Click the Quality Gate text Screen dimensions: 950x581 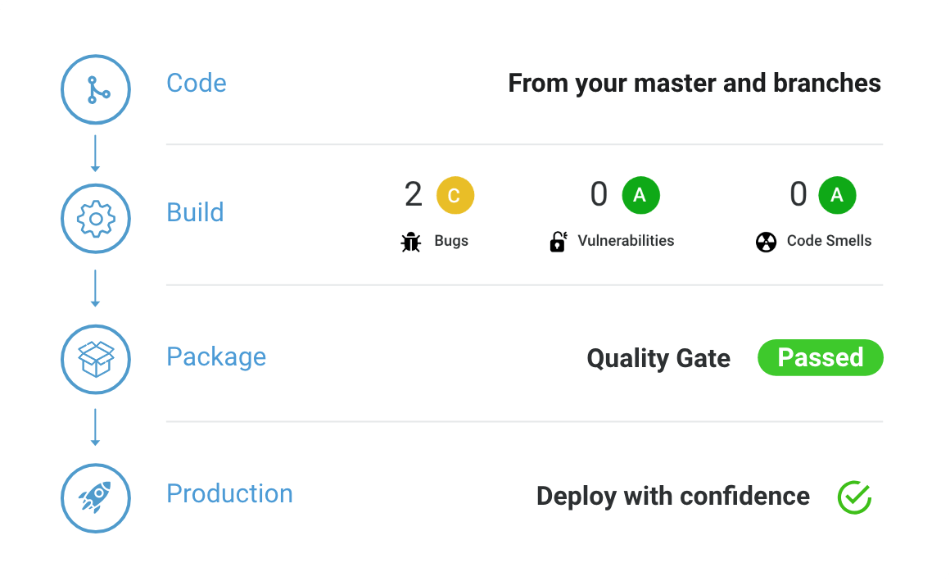(658, 358)
